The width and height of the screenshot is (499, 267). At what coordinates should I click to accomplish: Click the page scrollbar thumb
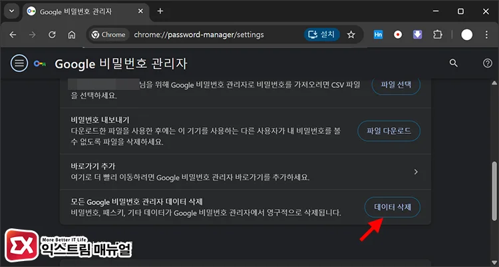point(494,191)
